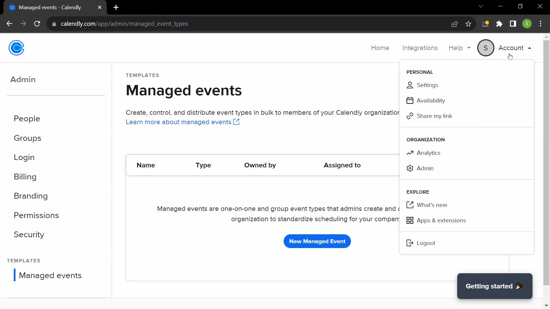Open Groups in Admin sidebar

point(27,138)
